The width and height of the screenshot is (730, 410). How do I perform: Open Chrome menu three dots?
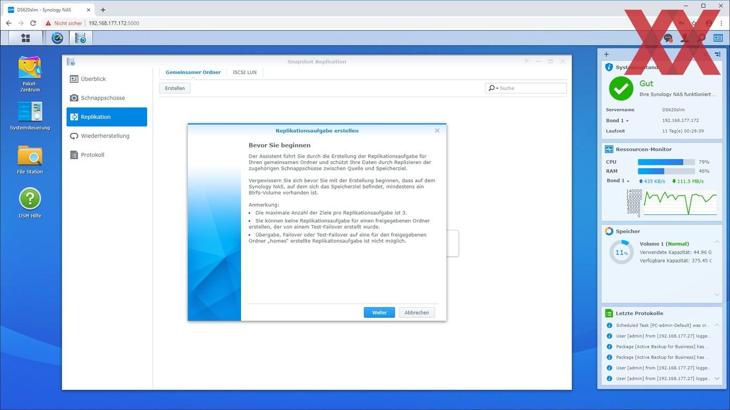pyautogui.click(x=721, y=23)
